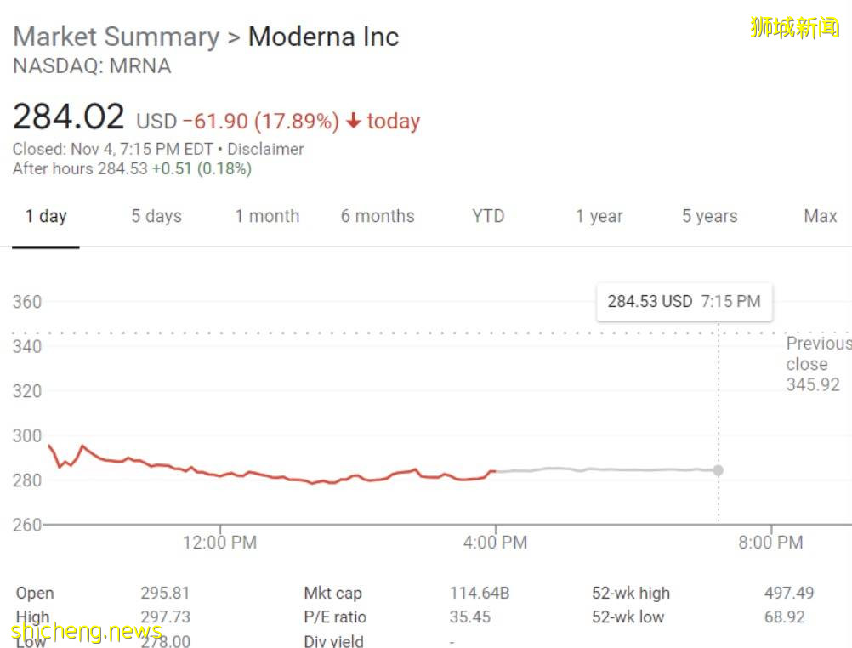The width and height of the screenshot is (852, 648).
Task: Switch to the 5 days tab
Action: pos(156,217)
